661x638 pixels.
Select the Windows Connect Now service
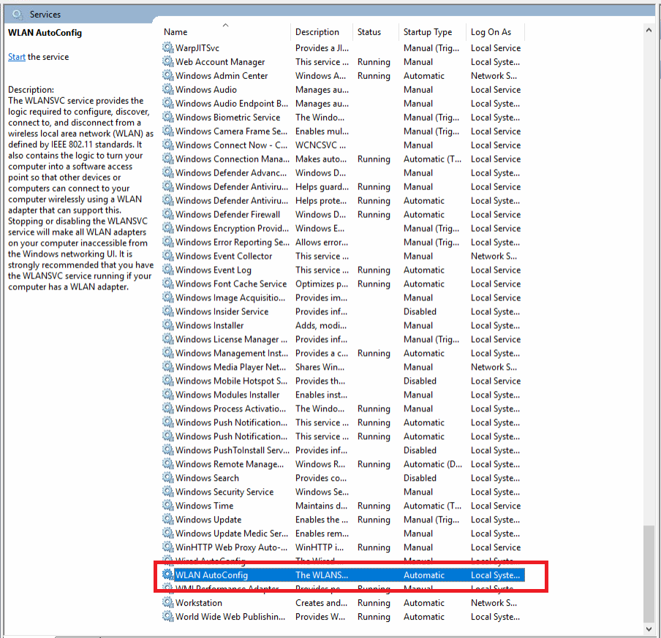[x=343, y=145]
